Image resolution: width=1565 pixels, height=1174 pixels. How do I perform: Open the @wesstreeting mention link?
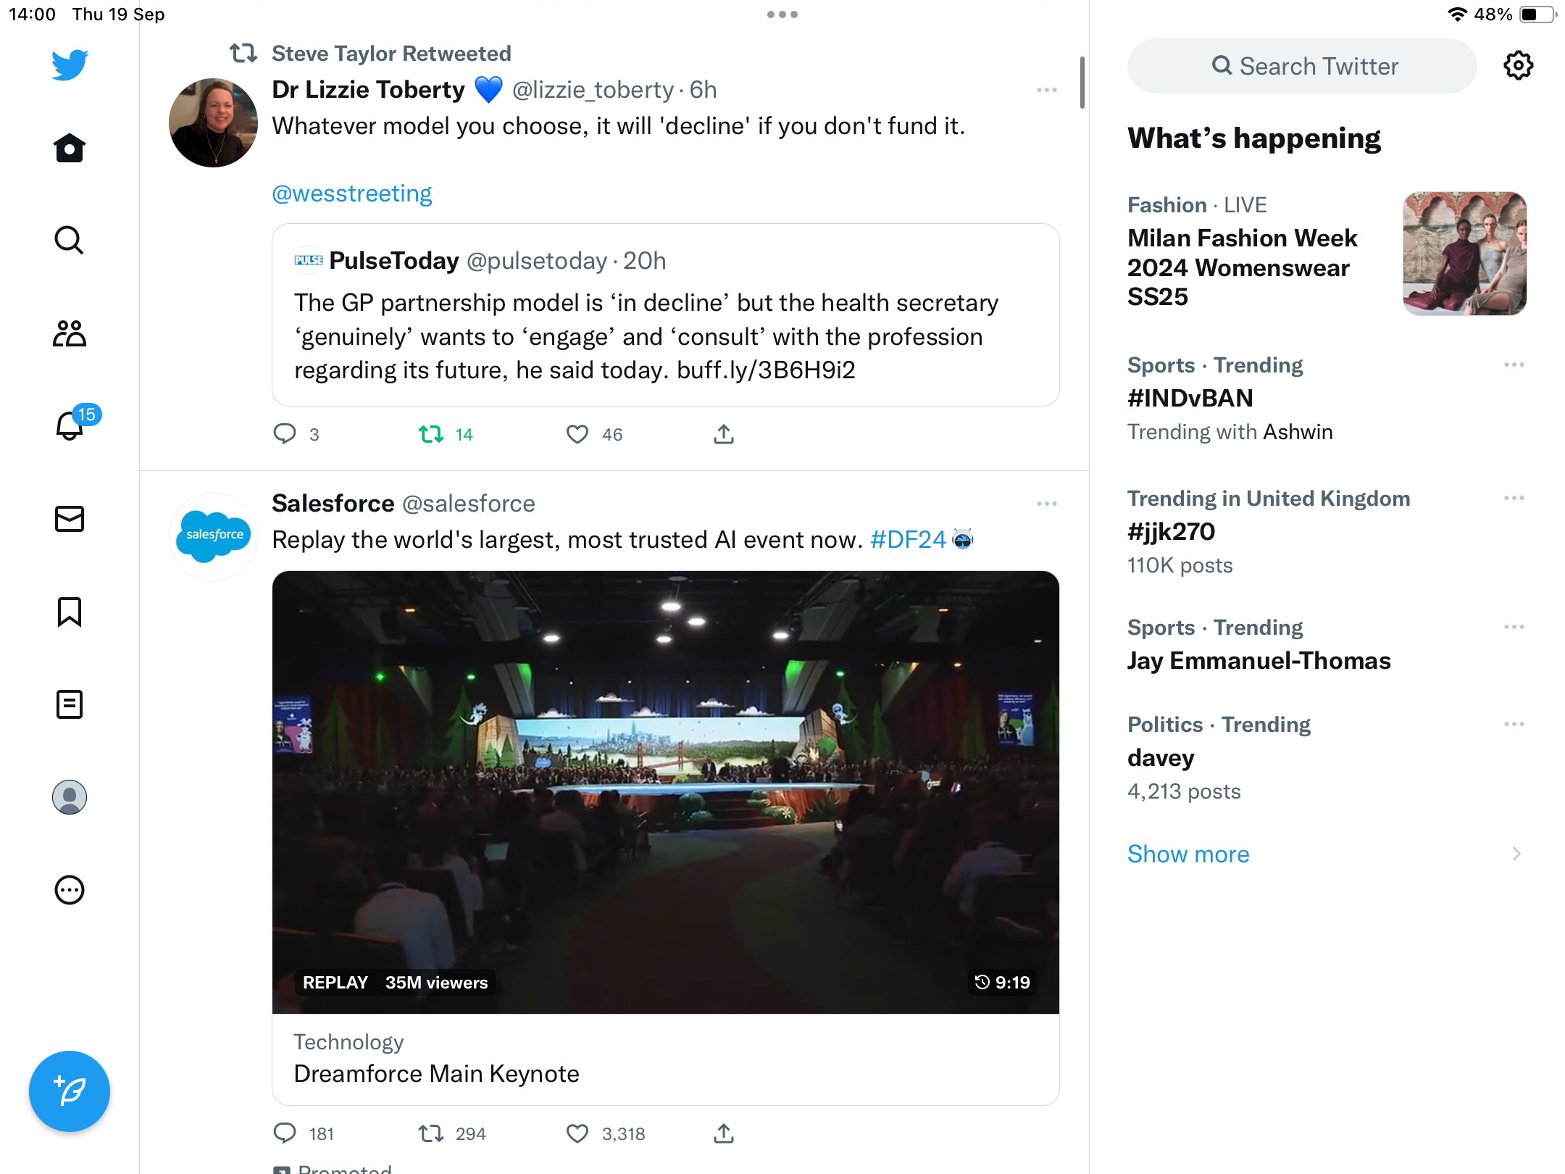(351, 193)
